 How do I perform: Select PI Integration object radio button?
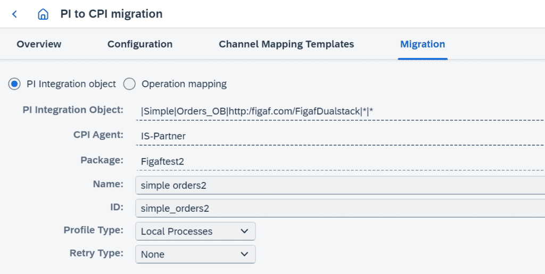[14, 84]
